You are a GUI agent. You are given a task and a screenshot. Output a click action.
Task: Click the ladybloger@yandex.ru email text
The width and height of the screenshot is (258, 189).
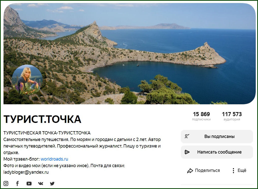click(x=26, y=172)
